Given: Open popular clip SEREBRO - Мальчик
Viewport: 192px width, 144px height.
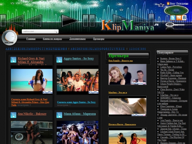Looking at the screenshot, I should point(171,98).
